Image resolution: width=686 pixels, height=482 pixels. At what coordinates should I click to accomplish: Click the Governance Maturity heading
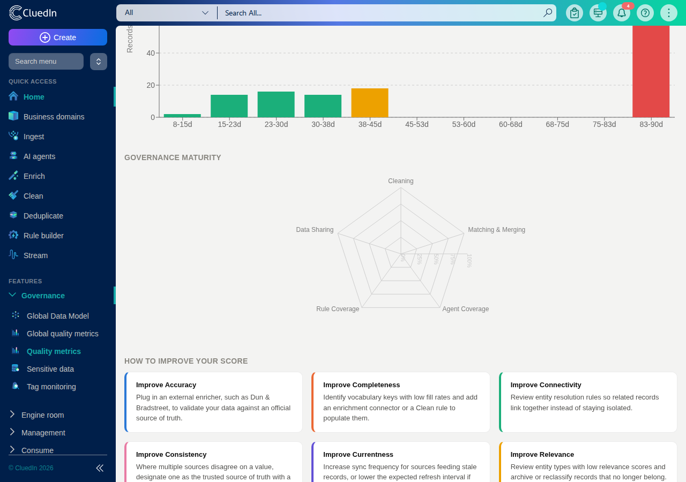(173, 157)
